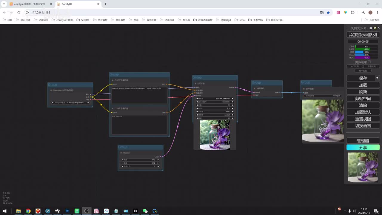The image size is (382, 215).
Task: Open File Explorer from the taskbar
Action: coord(18,211)
